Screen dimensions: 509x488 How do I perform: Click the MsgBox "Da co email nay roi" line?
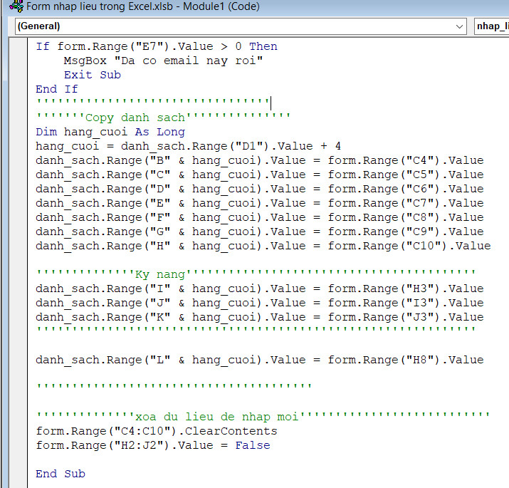(163, 61)
